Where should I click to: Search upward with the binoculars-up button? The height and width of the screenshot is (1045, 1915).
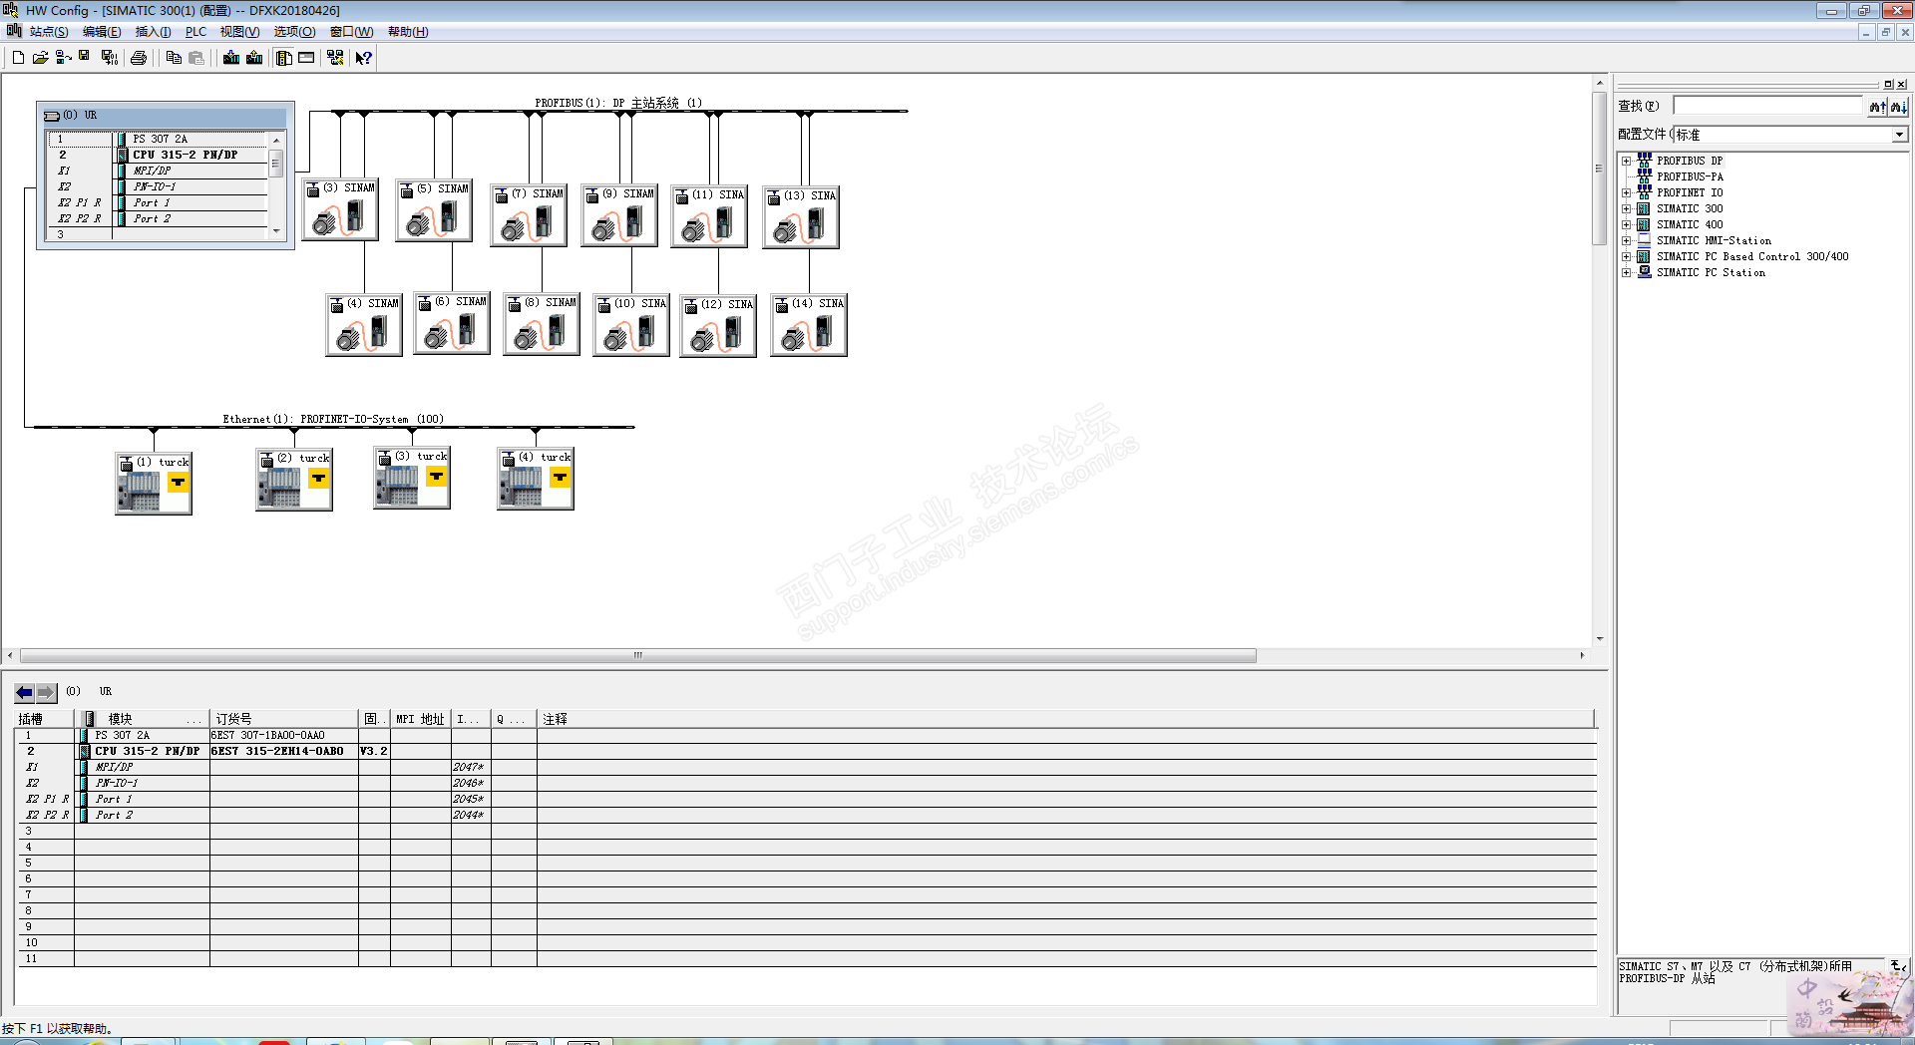1877,107
